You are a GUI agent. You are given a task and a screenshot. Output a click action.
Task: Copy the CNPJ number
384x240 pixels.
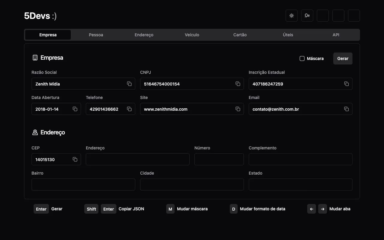point(238,84)
